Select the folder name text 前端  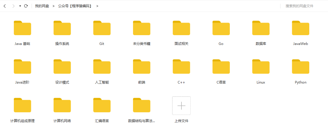point(142,82)
